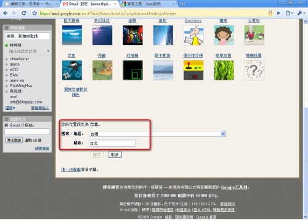The image size is (308, 221).
Task: Open the wrench settings menu
Action: (301, 14)
